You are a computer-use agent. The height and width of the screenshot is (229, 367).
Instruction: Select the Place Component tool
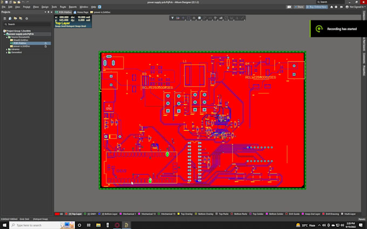click(199, 18)
